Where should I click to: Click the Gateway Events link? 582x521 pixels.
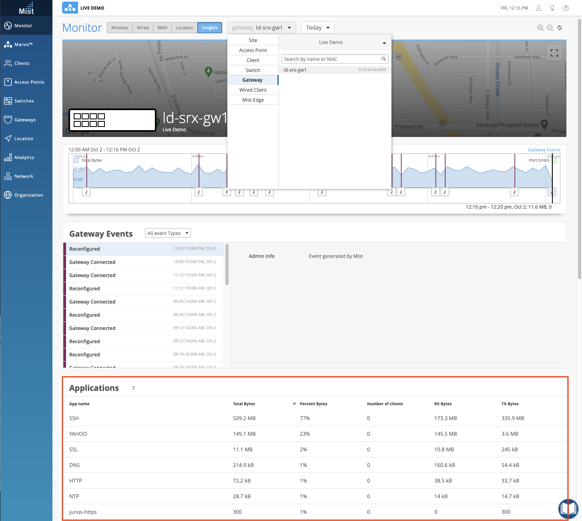click(x=544, y=150)
